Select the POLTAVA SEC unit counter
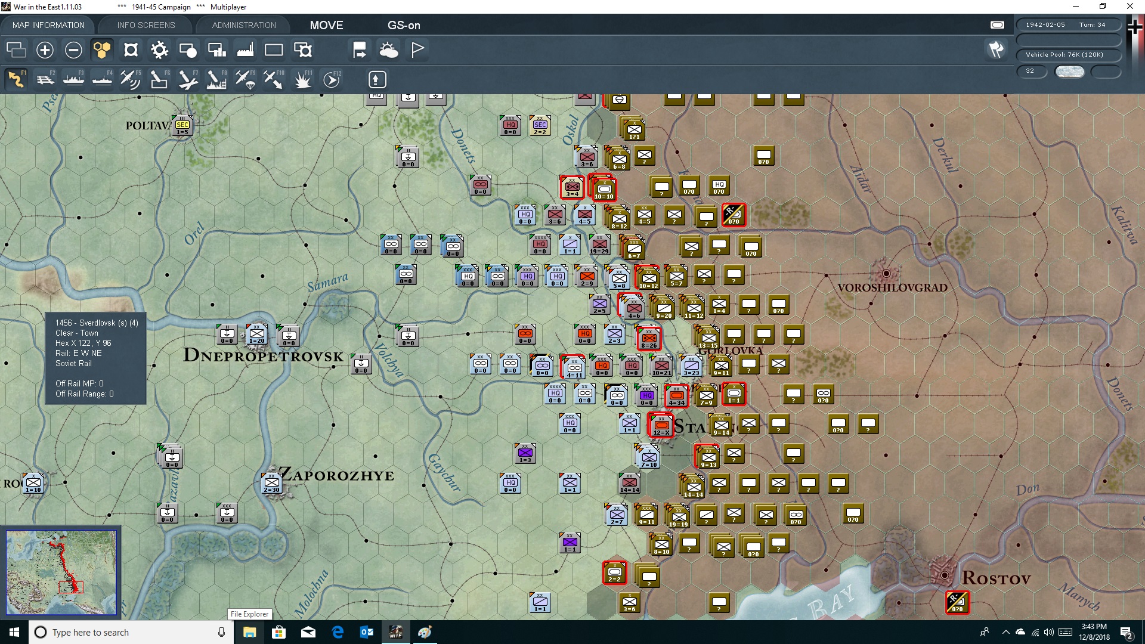Viewport: 1145px width, 644px height. click(x=182, y=126)
